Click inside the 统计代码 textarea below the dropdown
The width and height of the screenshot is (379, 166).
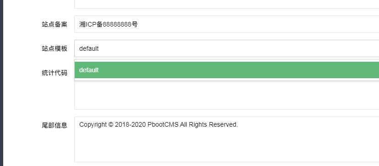click(x=227, y=95)
